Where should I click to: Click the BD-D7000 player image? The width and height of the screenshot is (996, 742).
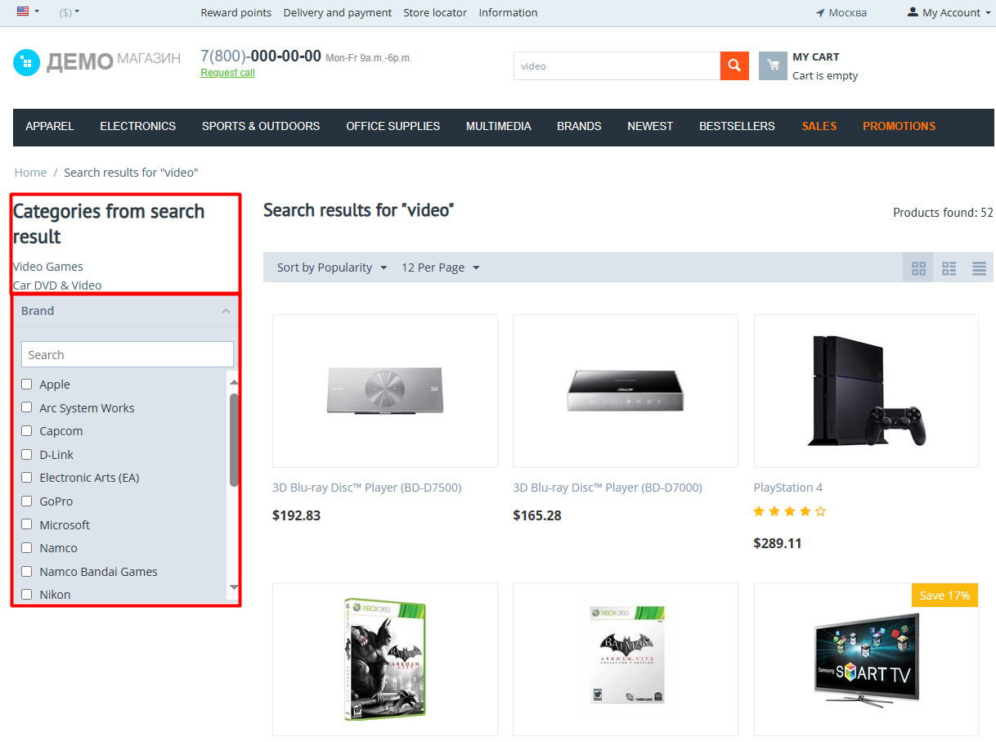point(626,391)
